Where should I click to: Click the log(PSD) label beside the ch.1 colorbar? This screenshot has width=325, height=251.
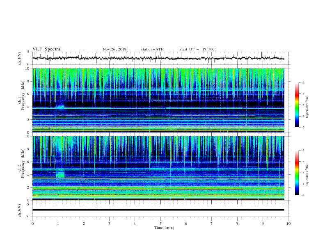[307, 107]
